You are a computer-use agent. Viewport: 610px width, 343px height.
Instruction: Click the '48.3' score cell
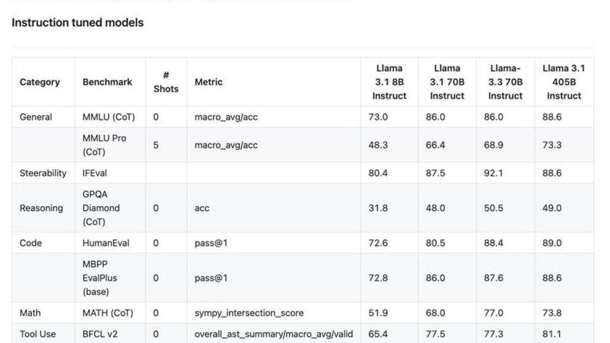378,145
